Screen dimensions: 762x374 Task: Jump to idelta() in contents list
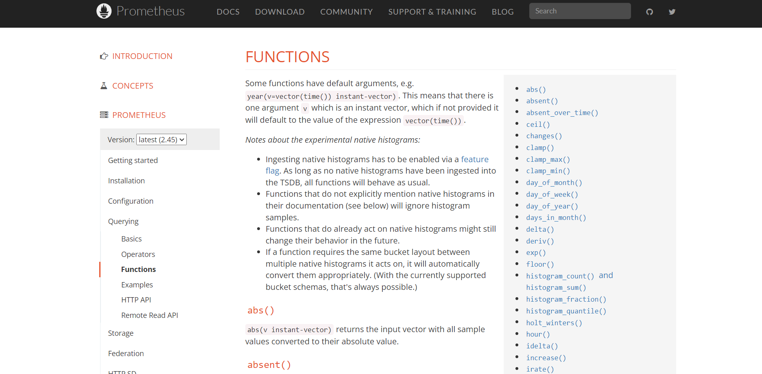click(x=542, y=346)
